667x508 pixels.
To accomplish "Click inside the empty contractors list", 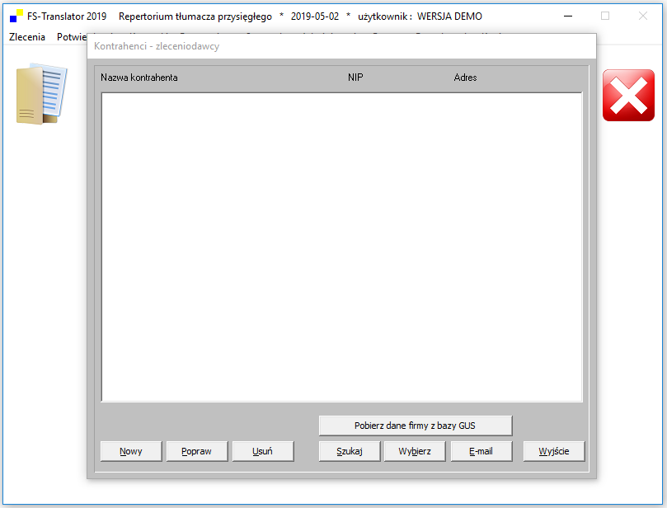I will (341, 247).
